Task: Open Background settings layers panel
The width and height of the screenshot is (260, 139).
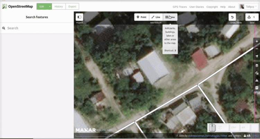Action: pos(257,65)
